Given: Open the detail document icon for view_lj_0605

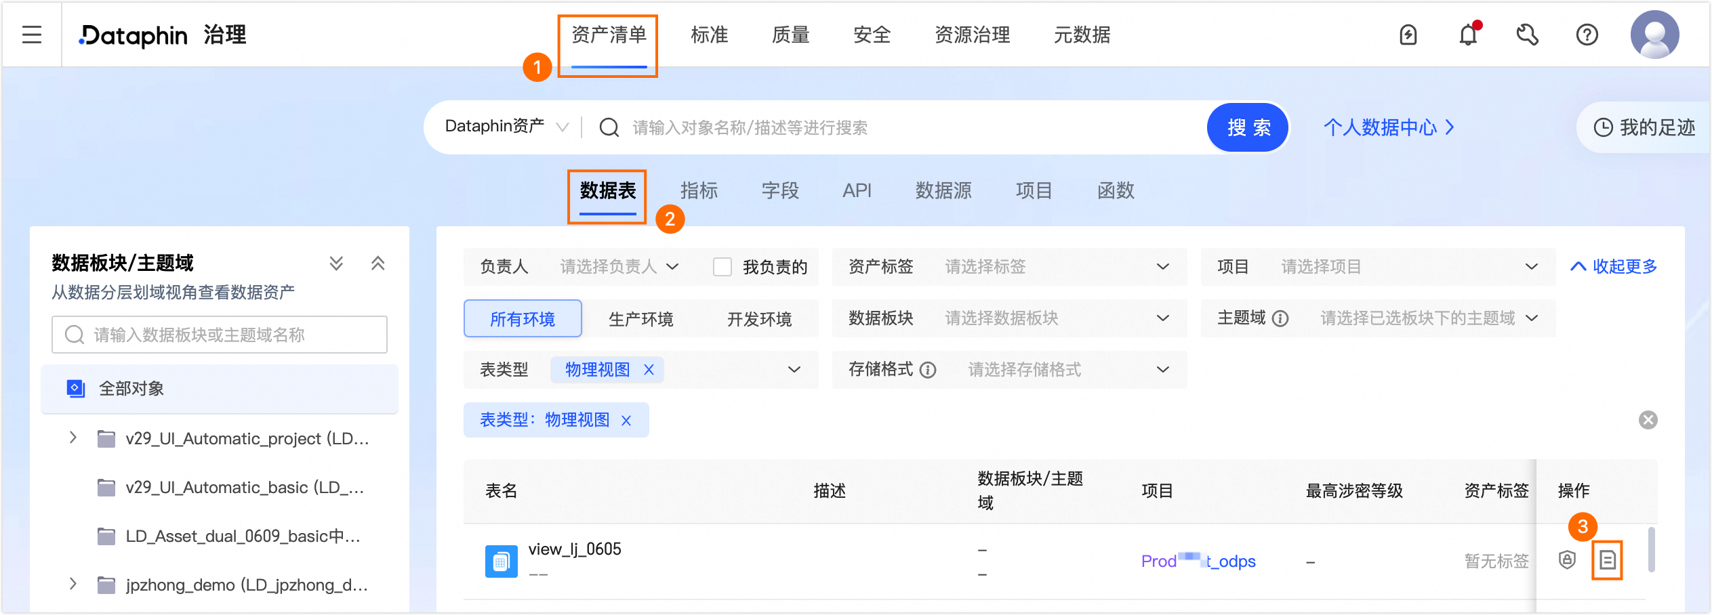Looking at the screenshot, I should [x=1606, y=560].
